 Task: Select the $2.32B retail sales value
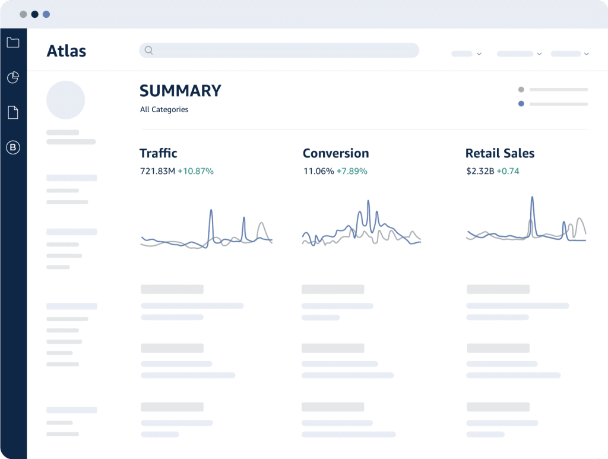pos(480,171)
